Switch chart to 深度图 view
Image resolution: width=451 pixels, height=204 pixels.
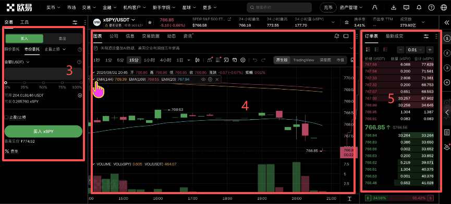click(325, 60)
